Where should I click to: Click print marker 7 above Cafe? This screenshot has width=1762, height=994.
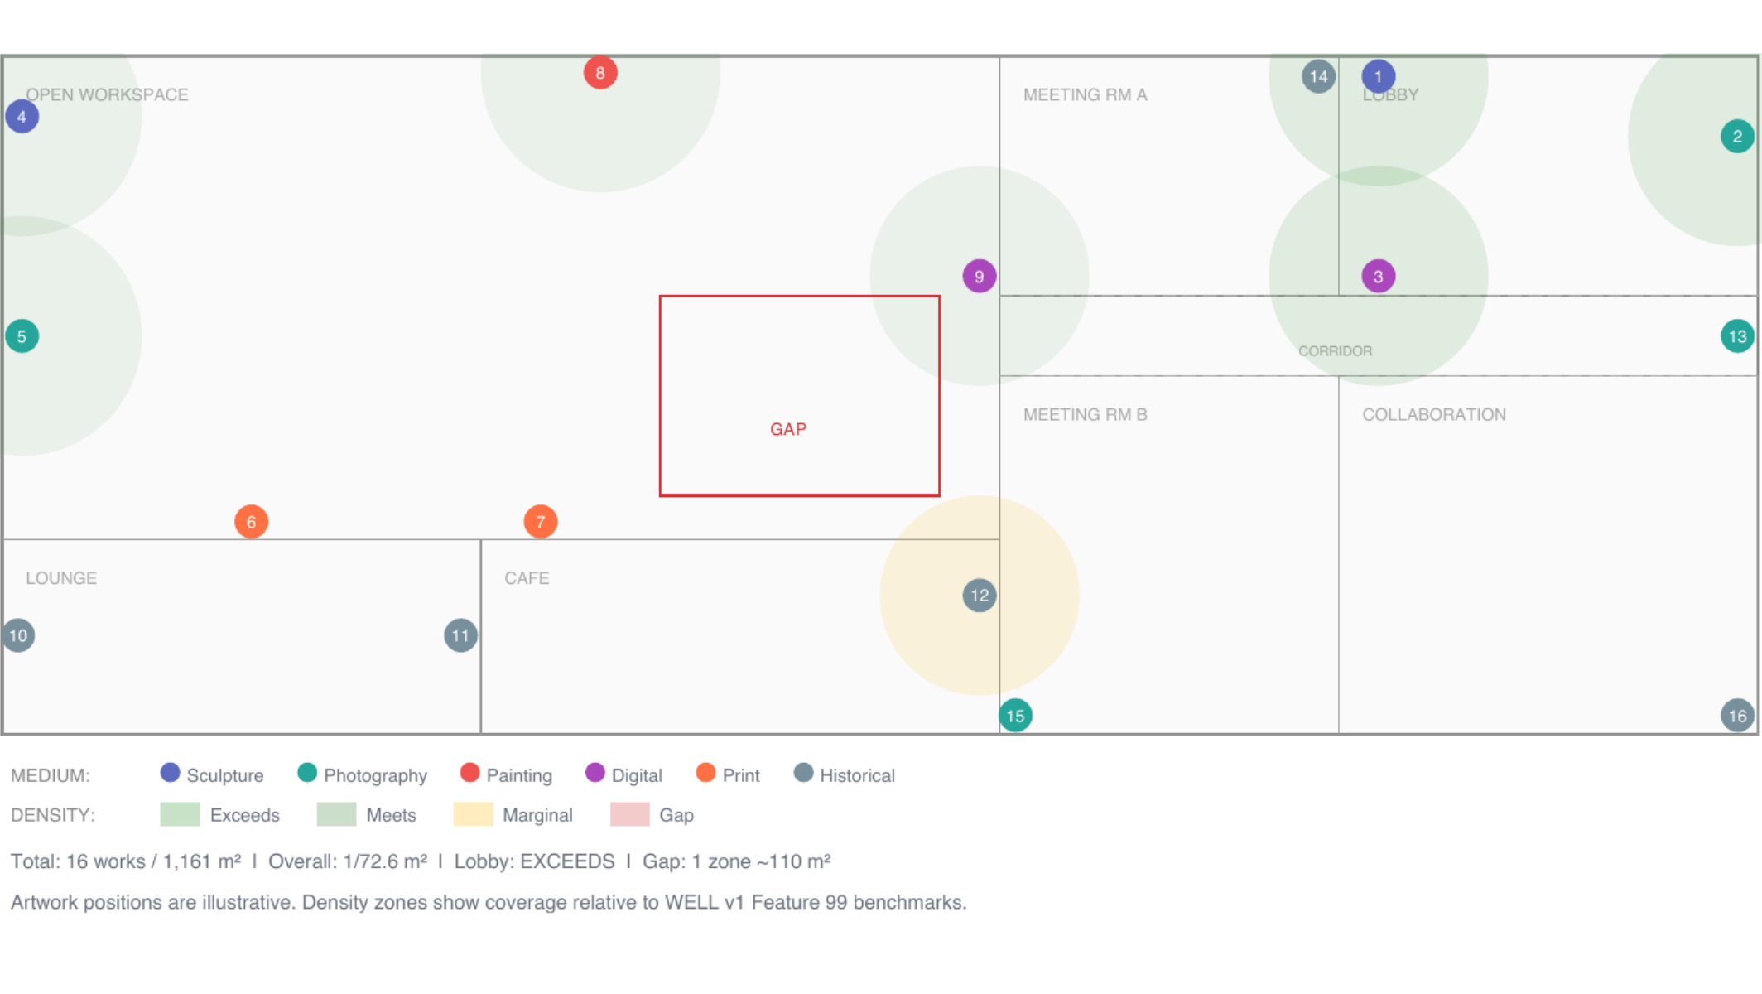(x=541, y=522)
